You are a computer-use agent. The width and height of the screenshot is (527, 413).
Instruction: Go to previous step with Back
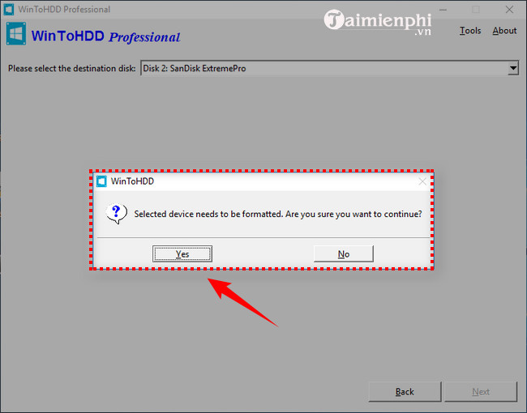(405, 392)
